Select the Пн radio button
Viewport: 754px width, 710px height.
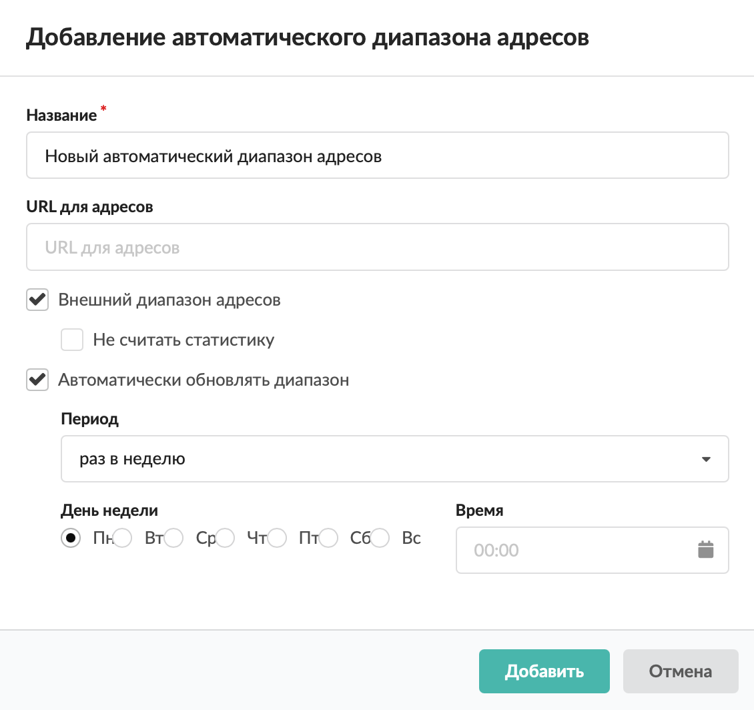pyautogui.click(x=71, y=538)
